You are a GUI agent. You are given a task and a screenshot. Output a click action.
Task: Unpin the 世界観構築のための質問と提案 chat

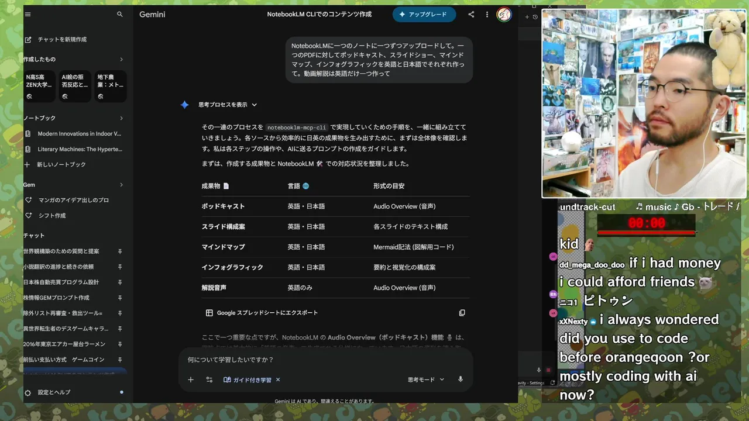(120, 251)
